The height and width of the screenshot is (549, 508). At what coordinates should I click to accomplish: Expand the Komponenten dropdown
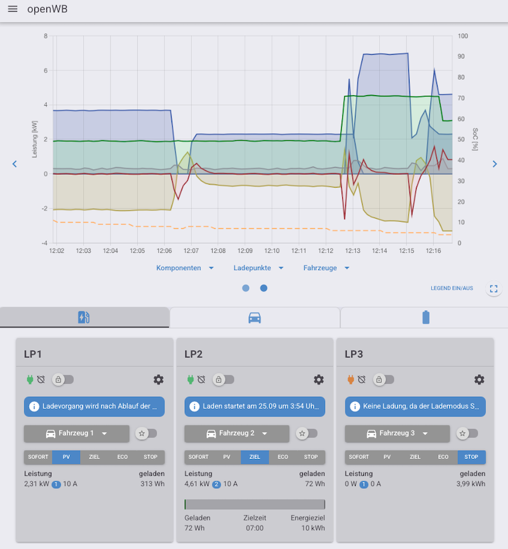pyautogui.click(x=185, y=268)
